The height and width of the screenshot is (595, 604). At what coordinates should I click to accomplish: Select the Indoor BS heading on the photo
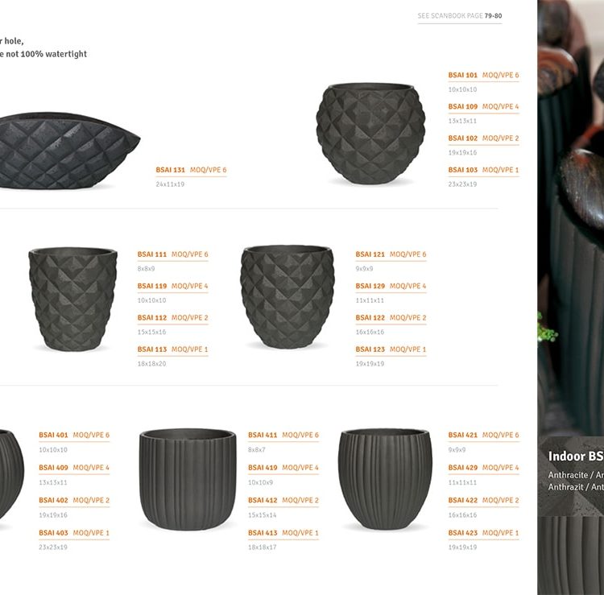pos(576,457)
